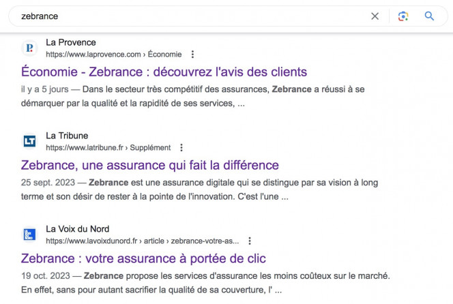453x304 pixels.
Task: Click the blue magnifying glass search icon
Action: tap(429, 16)
